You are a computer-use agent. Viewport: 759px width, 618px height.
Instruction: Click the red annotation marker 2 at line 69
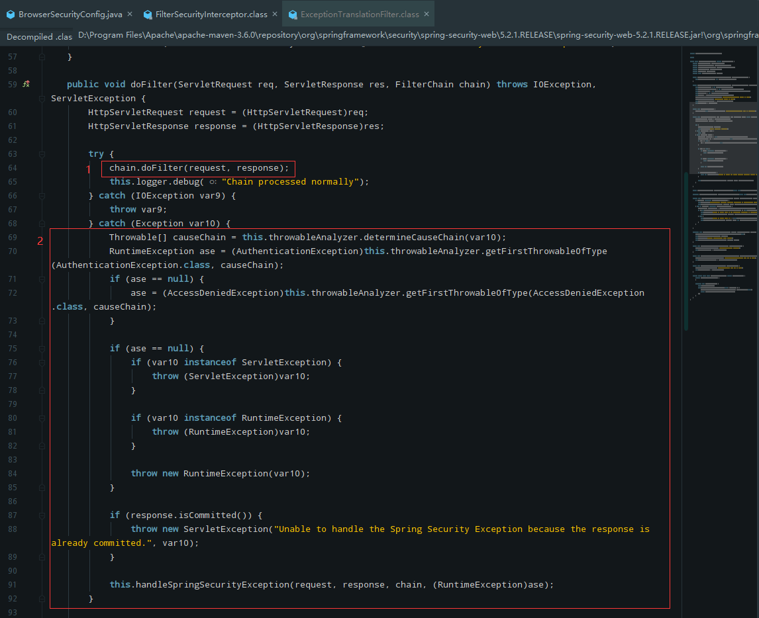tap(39, 241)
